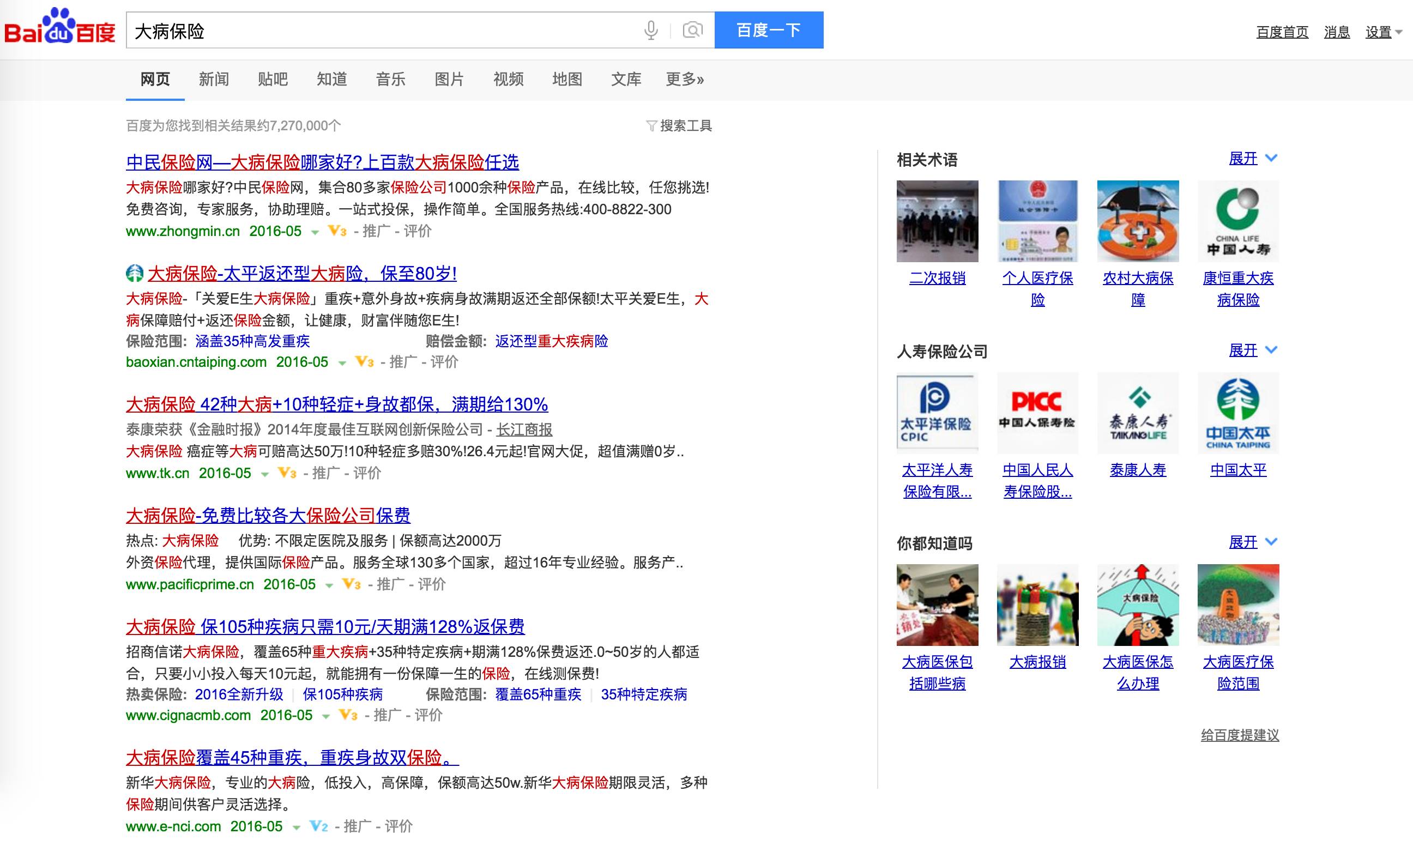
Task: Switch to the 新闻 tab
Action: 214,79
